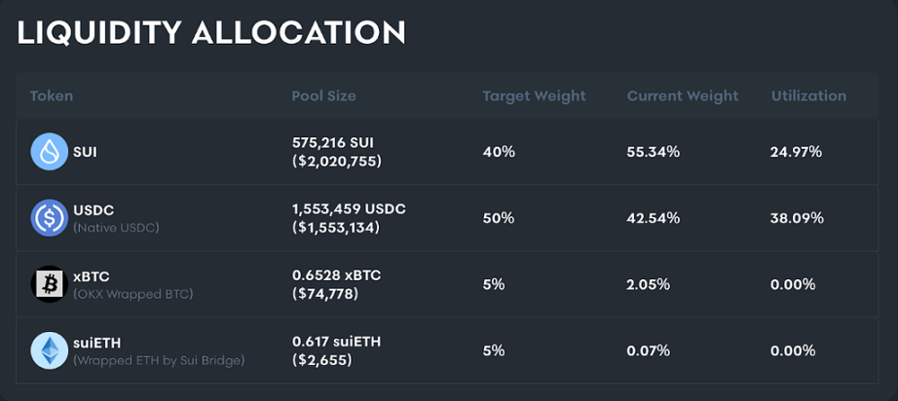Click the Liquidity Allocation heading

click(x=211, y=32)
